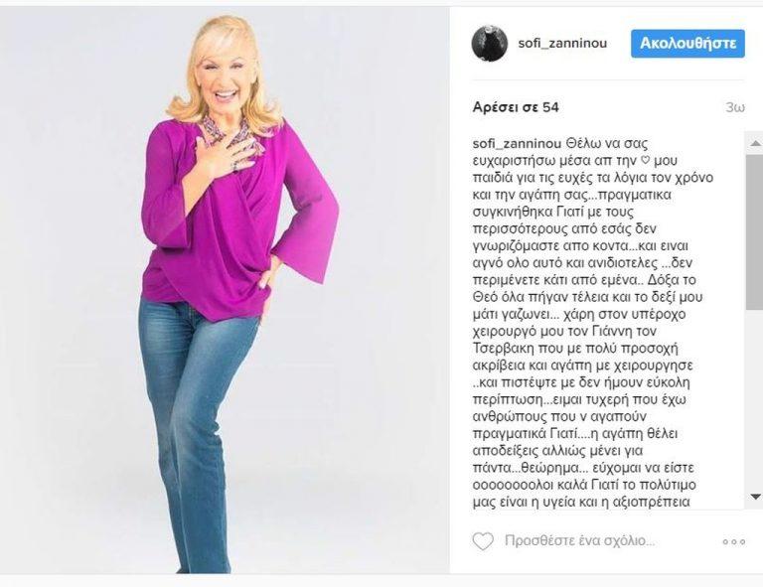The height and width of the screenshot is (587, 763).
Task: View who liked via Αρέσει σε 54
Action: pos(516,107)
